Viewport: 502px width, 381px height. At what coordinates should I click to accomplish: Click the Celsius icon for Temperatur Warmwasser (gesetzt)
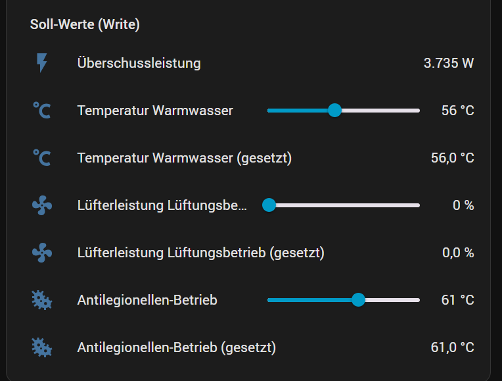[42, 158]
